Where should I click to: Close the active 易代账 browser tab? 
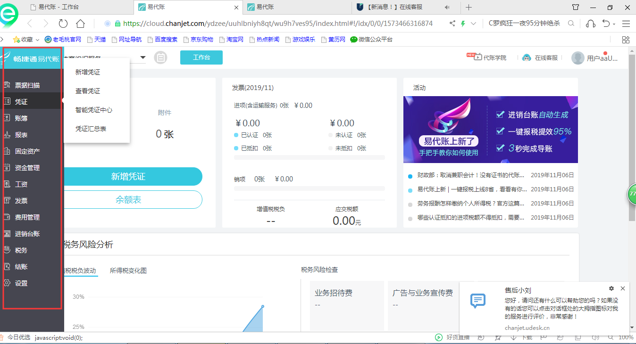point(237,7)
